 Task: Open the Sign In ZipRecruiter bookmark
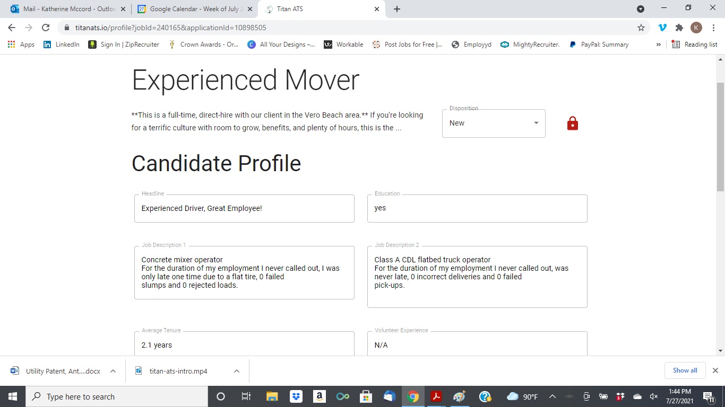pos(124,45)
